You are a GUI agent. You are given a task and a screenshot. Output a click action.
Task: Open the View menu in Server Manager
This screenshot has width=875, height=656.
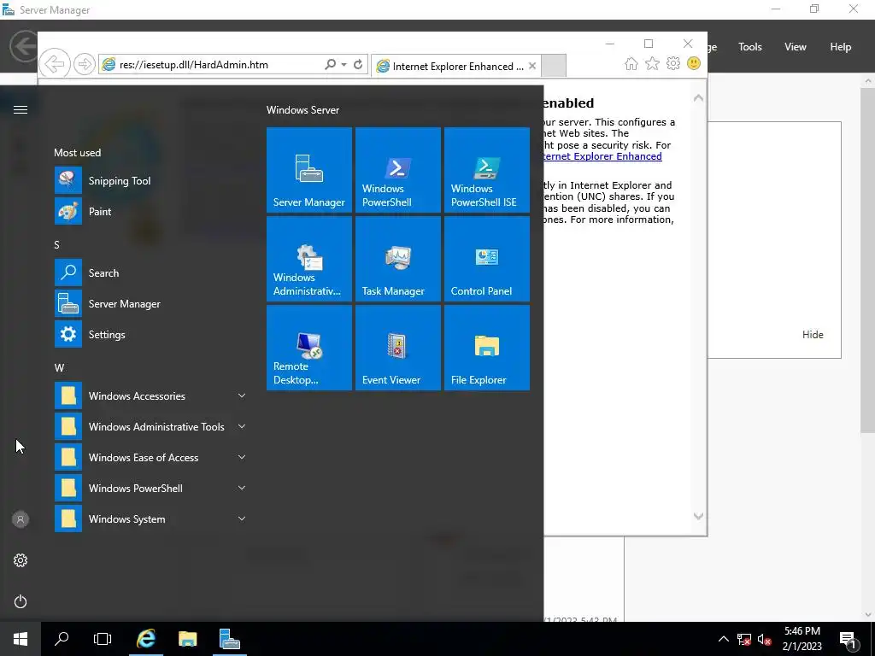coord(796,47)
